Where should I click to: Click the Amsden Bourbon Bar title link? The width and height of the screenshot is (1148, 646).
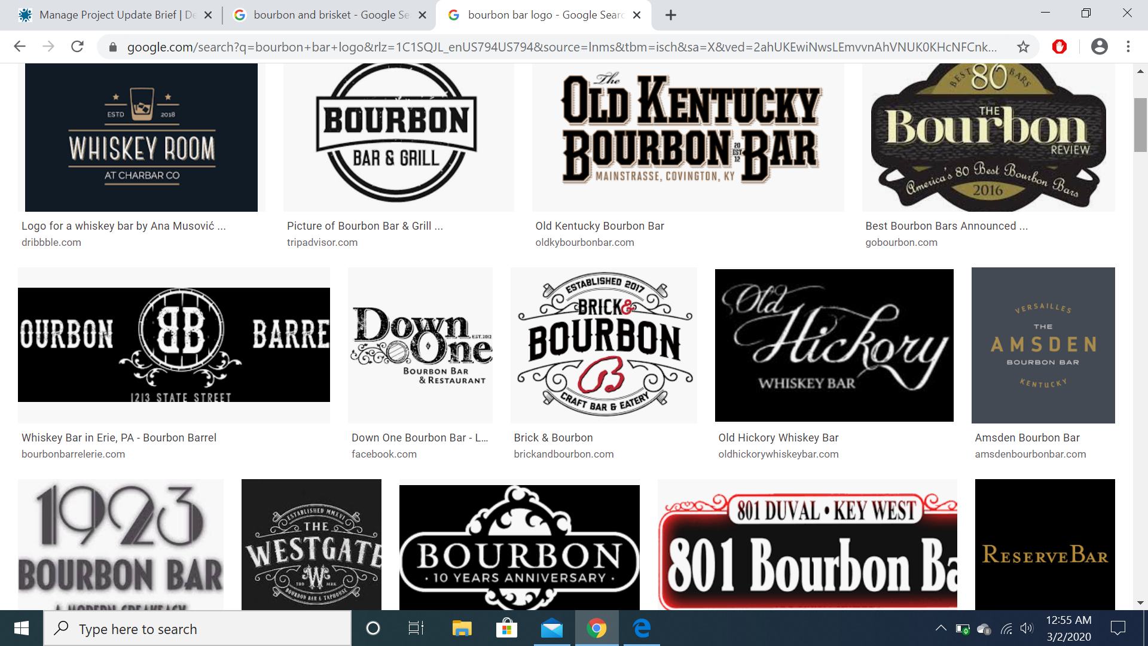point(1027,437)
